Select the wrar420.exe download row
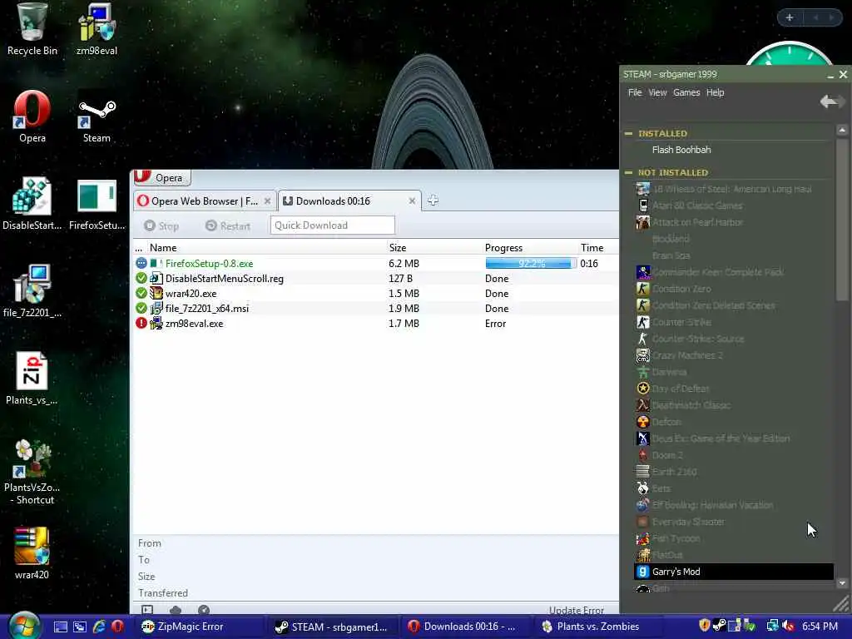Image resolution: width=852 pixels, height=639 pixels. [x=376, y=294]
